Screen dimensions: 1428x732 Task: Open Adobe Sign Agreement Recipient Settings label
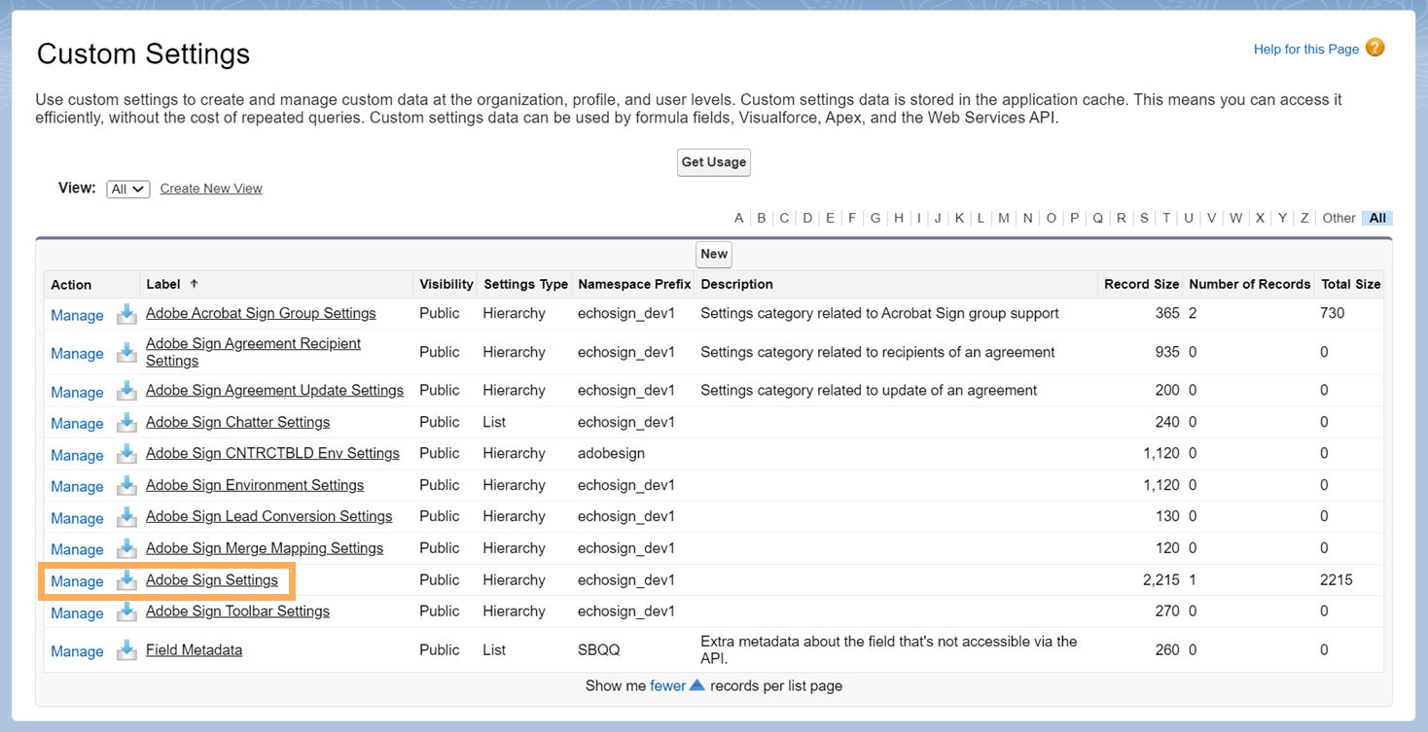pos(253,352)
